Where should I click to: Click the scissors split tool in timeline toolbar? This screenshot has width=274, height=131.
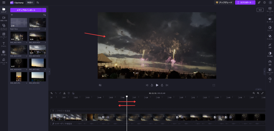[x=65, y=93]
